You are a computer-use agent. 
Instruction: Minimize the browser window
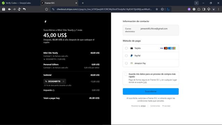(x=203, y=3)
